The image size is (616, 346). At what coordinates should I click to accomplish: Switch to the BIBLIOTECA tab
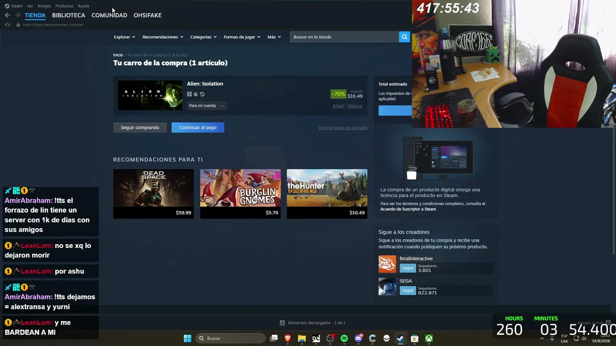pyautogui.click(x=68, y=15)
